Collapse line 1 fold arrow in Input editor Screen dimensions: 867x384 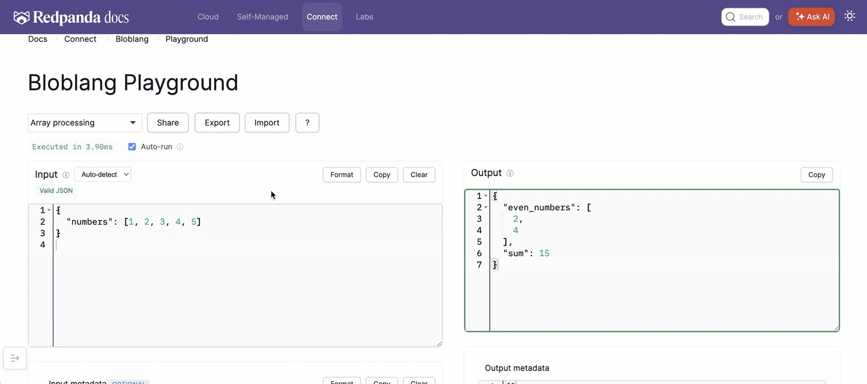pyautogui.click(x=49, y=210)
